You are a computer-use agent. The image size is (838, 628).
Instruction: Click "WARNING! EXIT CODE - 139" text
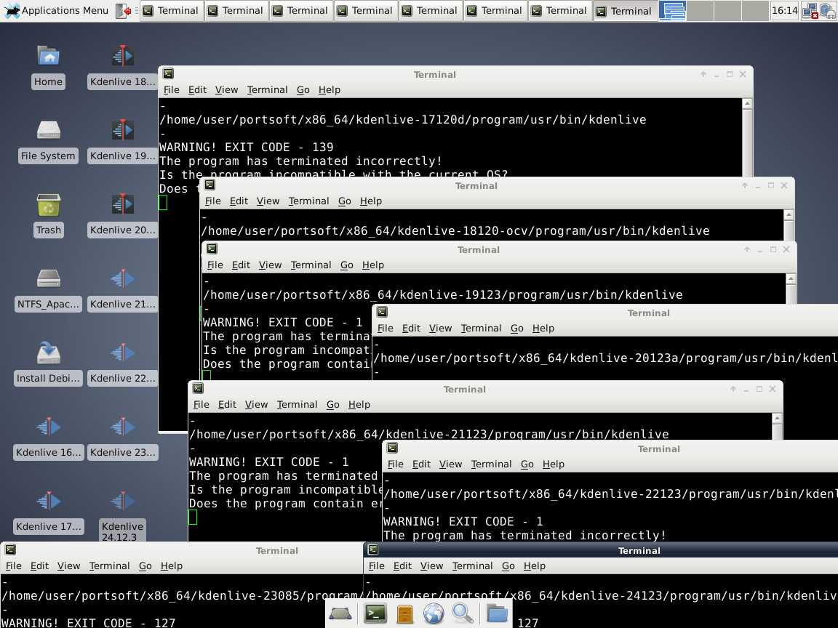point(247,147)
